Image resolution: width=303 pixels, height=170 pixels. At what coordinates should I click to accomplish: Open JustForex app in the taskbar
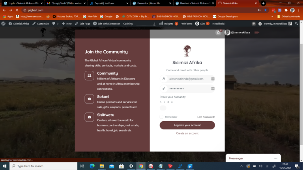(180, 166)
